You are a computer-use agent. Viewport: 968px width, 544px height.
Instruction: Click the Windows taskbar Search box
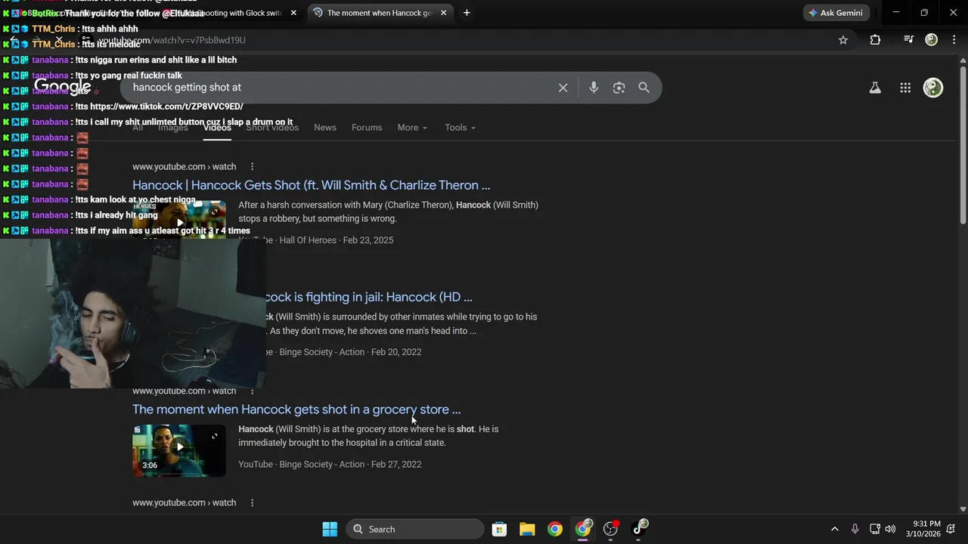[x=415, y=529]
